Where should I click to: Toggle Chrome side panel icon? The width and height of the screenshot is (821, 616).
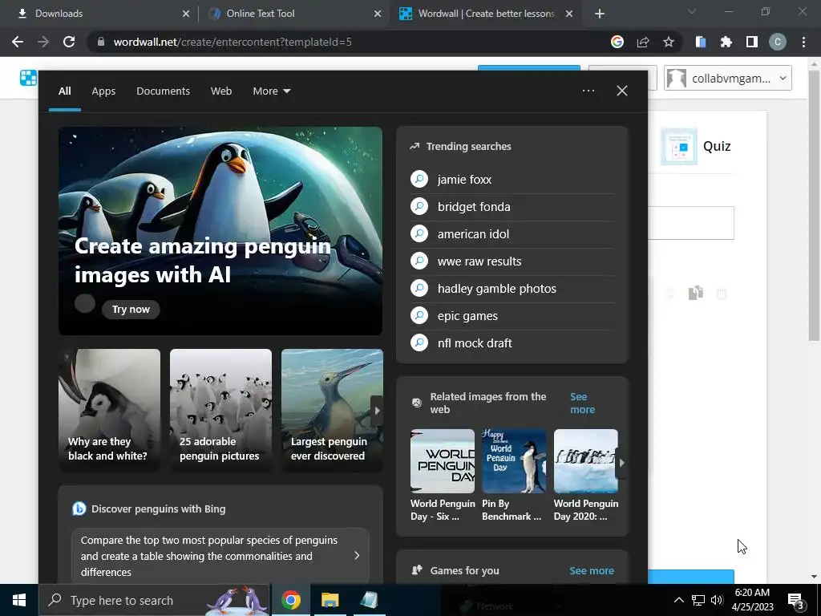(752, 42)
